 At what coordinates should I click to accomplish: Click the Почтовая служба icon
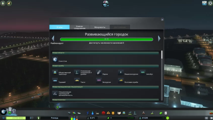point(121,81)
